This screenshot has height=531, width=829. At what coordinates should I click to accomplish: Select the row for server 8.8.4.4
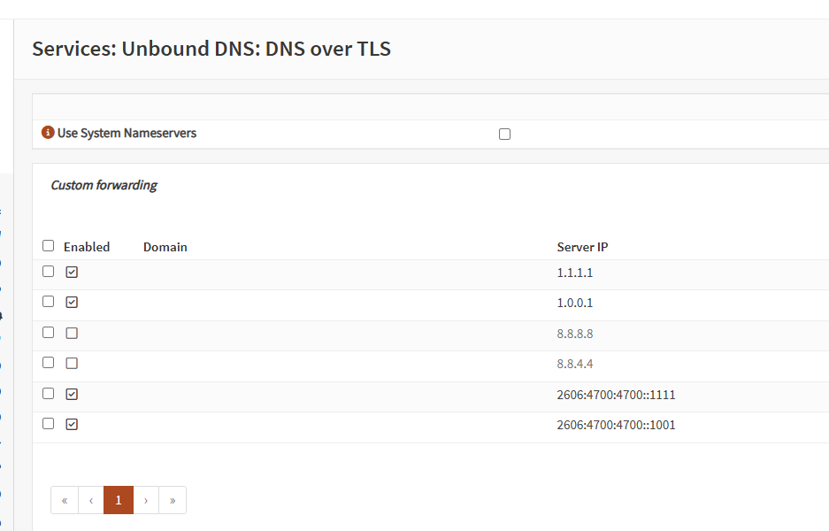(x=48, y=362)
